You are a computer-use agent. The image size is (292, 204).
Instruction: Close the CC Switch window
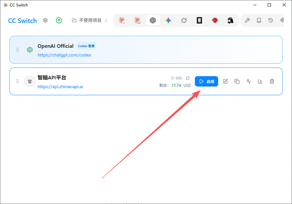284,5
